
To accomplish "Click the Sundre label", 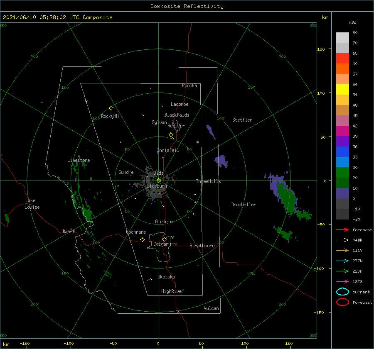I will [126, 172].
